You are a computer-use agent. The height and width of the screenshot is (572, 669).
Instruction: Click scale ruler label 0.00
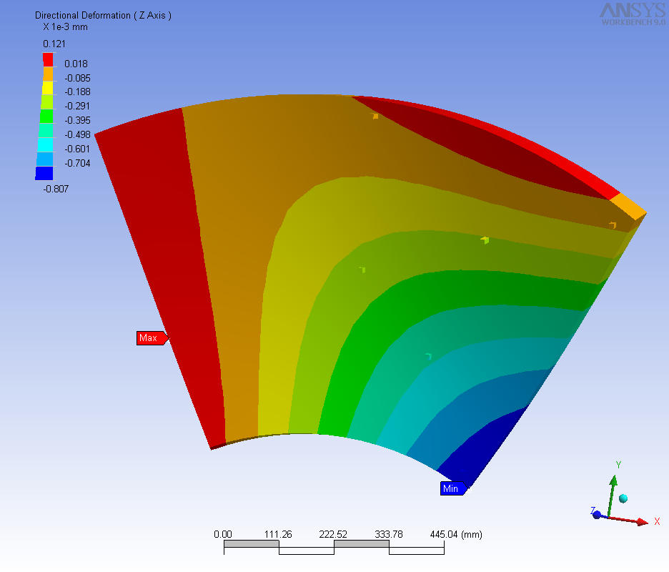(223, 534)
